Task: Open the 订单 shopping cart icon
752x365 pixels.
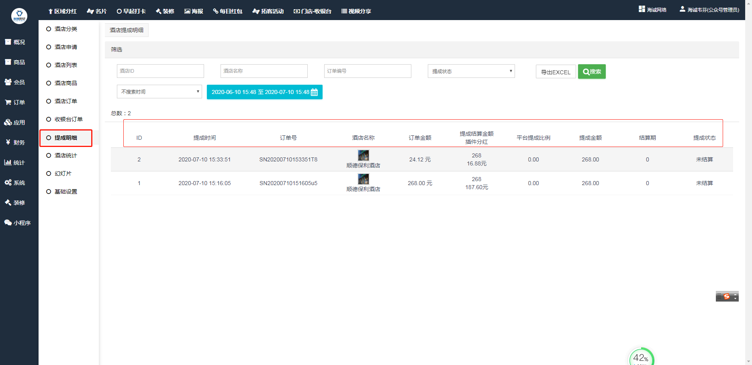Action: [x=8, y=102]
